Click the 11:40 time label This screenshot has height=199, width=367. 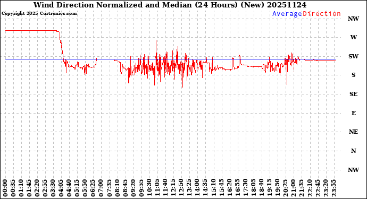coord(165,188)
